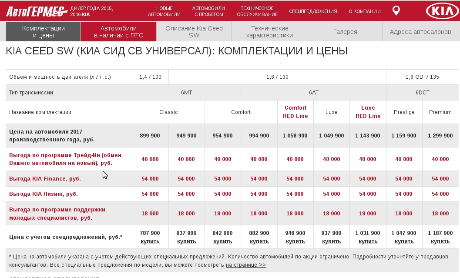Click the 1 049 900 price cell

coord(332,135)
